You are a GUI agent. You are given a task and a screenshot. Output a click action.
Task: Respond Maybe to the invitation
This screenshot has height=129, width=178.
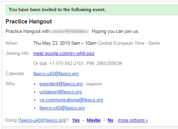pos(94,120)
